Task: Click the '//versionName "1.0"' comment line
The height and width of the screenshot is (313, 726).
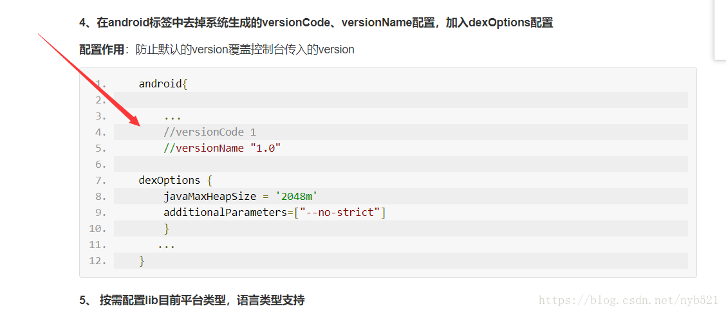Action: click(222, 148)
